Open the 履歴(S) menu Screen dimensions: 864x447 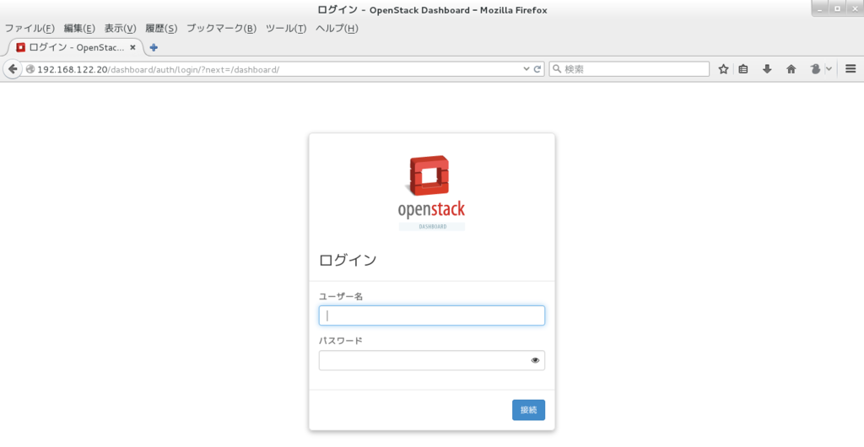point(161,28)
